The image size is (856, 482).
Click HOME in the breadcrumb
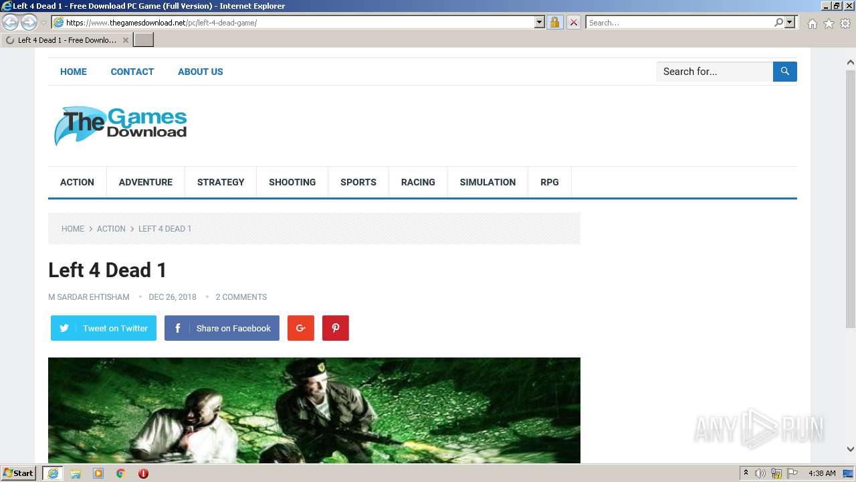pos(73,229)
